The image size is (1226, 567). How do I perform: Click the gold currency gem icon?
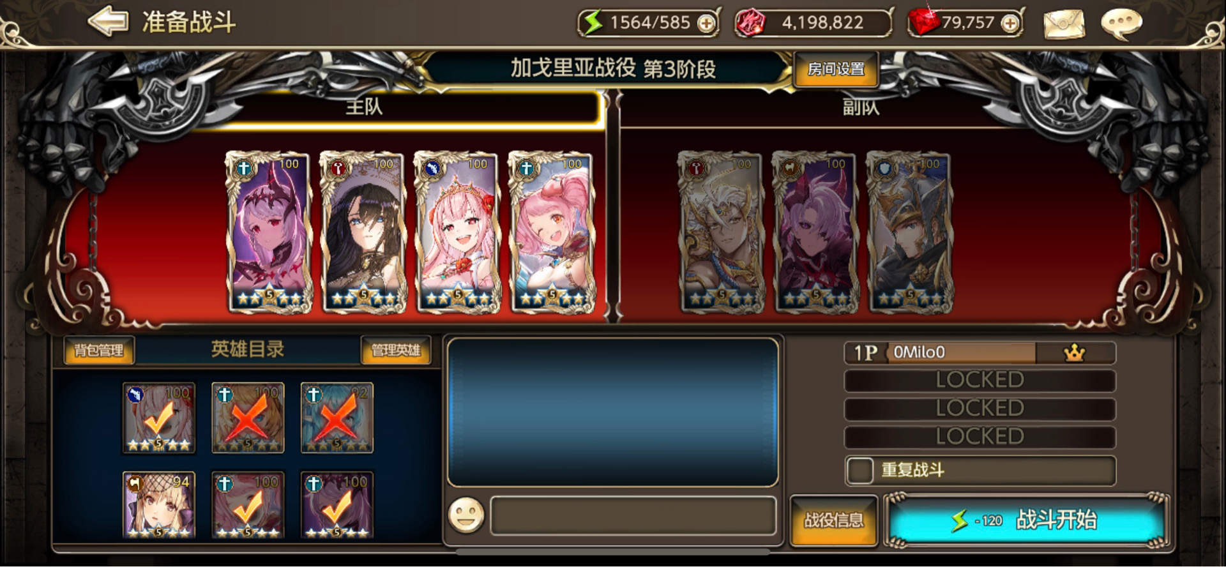750,24
